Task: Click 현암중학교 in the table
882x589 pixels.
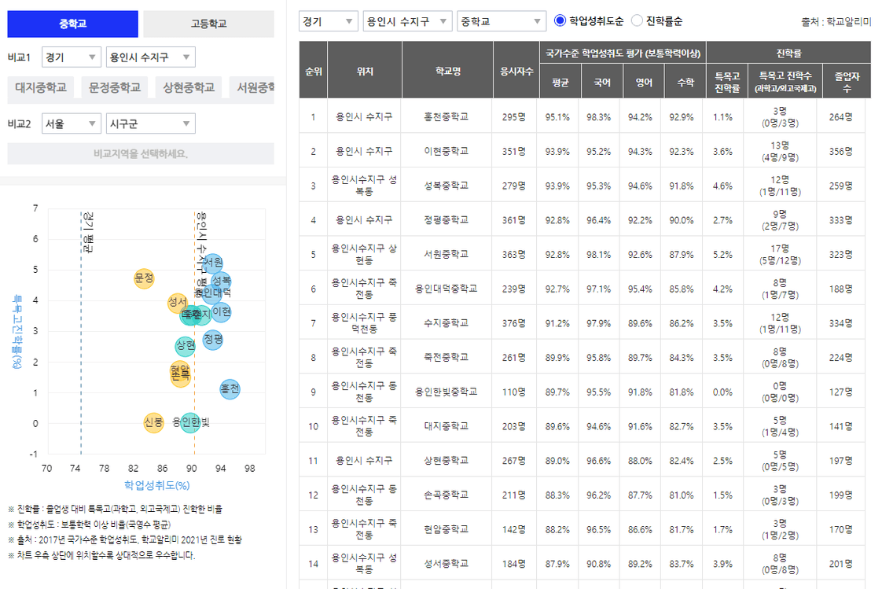Action: tap(446, 528)
